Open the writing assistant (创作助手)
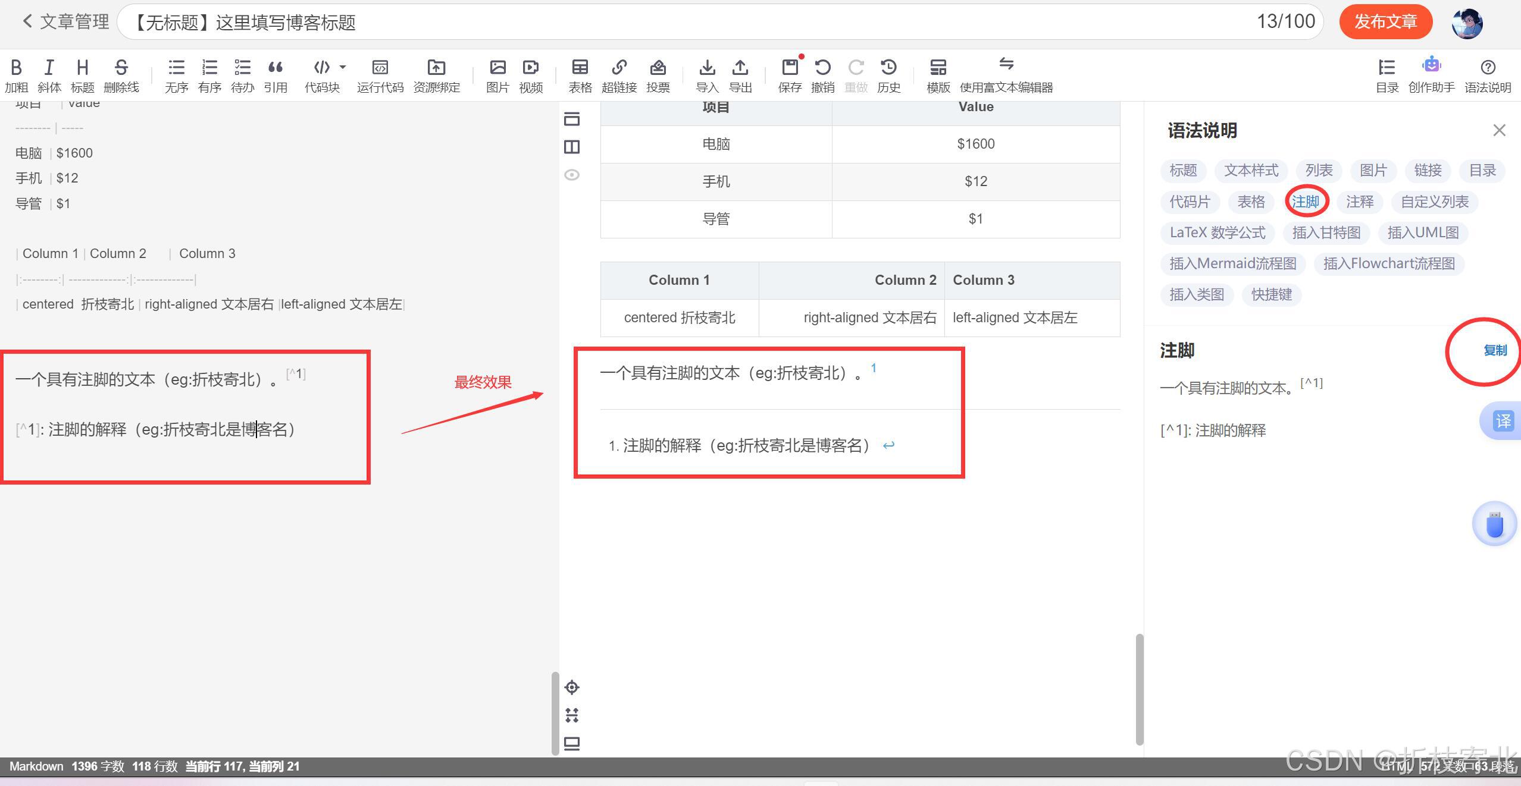1521x786 pixels. click(1432, 76)
